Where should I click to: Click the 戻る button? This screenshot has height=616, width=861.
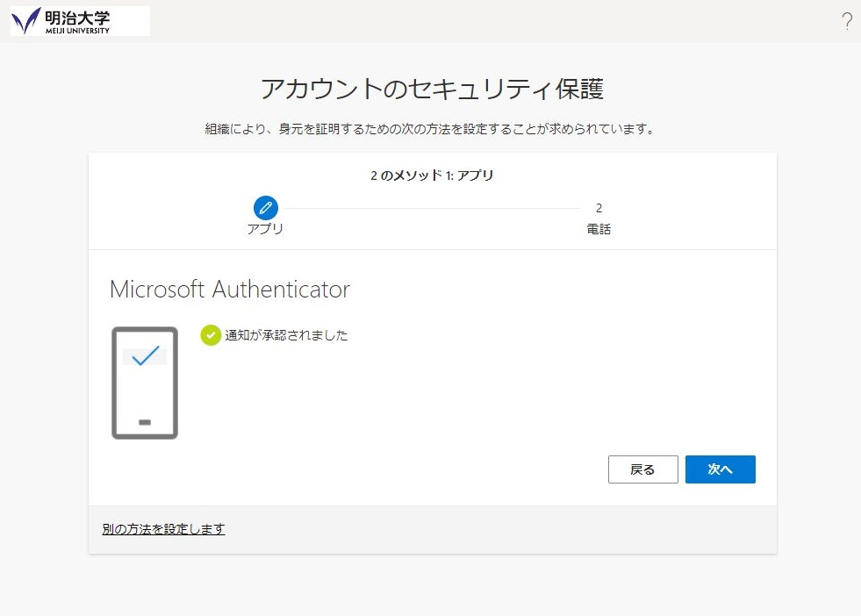643,469
